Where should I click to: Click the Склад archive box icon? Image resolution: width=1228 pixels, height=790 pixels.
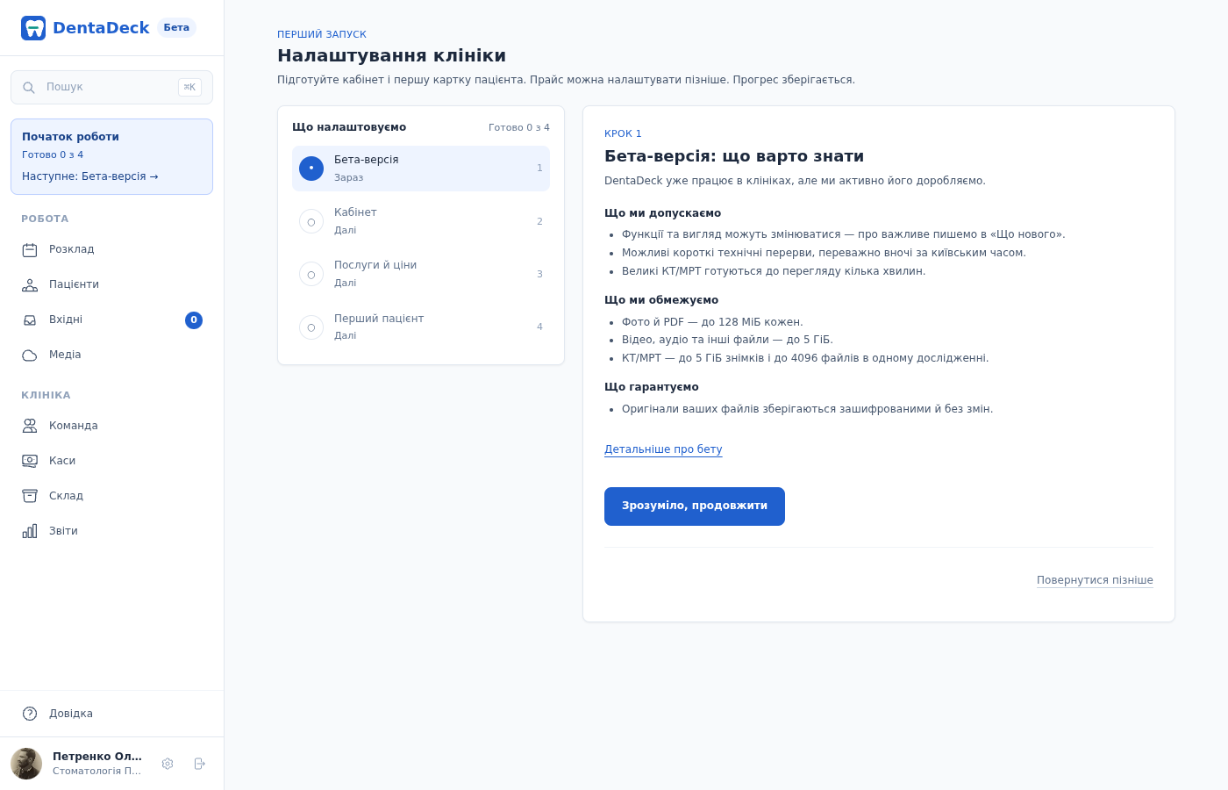30,496
